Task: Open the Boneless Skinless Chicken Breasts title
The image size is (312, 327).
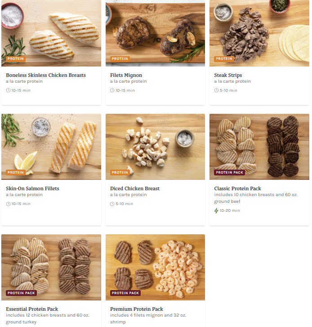Action: coord(46,75)
